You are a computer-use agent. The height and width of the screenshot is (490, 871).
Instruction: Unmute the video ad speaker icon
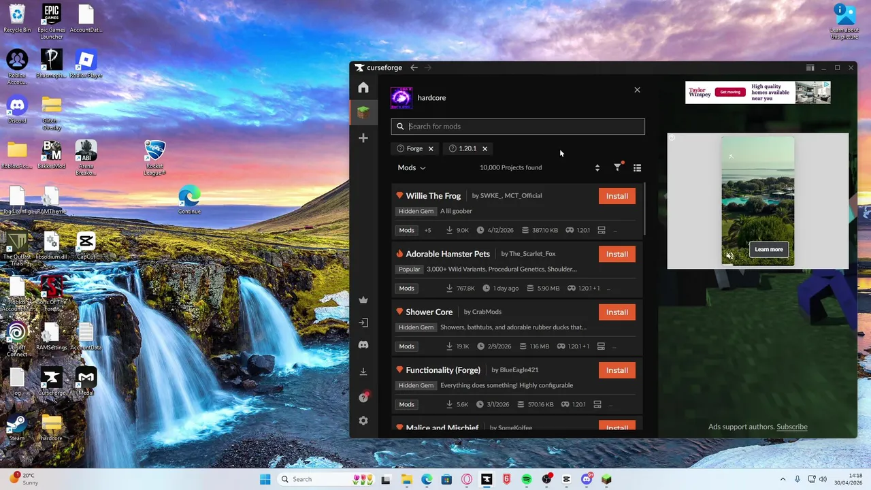pos(729,257)
